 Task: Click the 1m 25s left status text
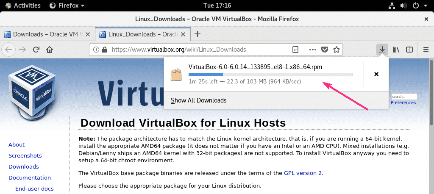click(x=245, y=82)
